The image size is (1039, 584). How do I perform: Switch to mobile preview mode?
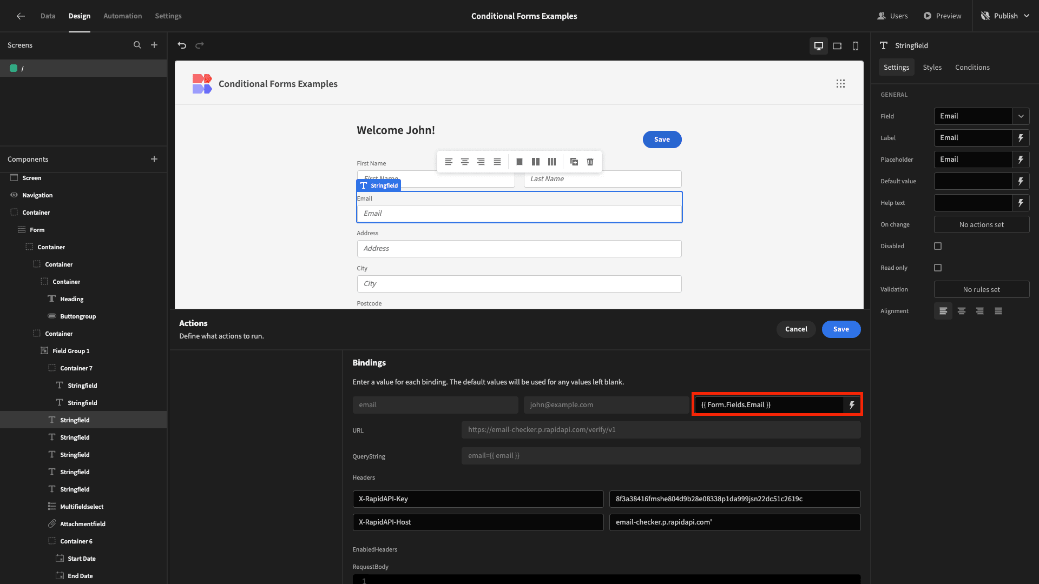tap(856, 46)
